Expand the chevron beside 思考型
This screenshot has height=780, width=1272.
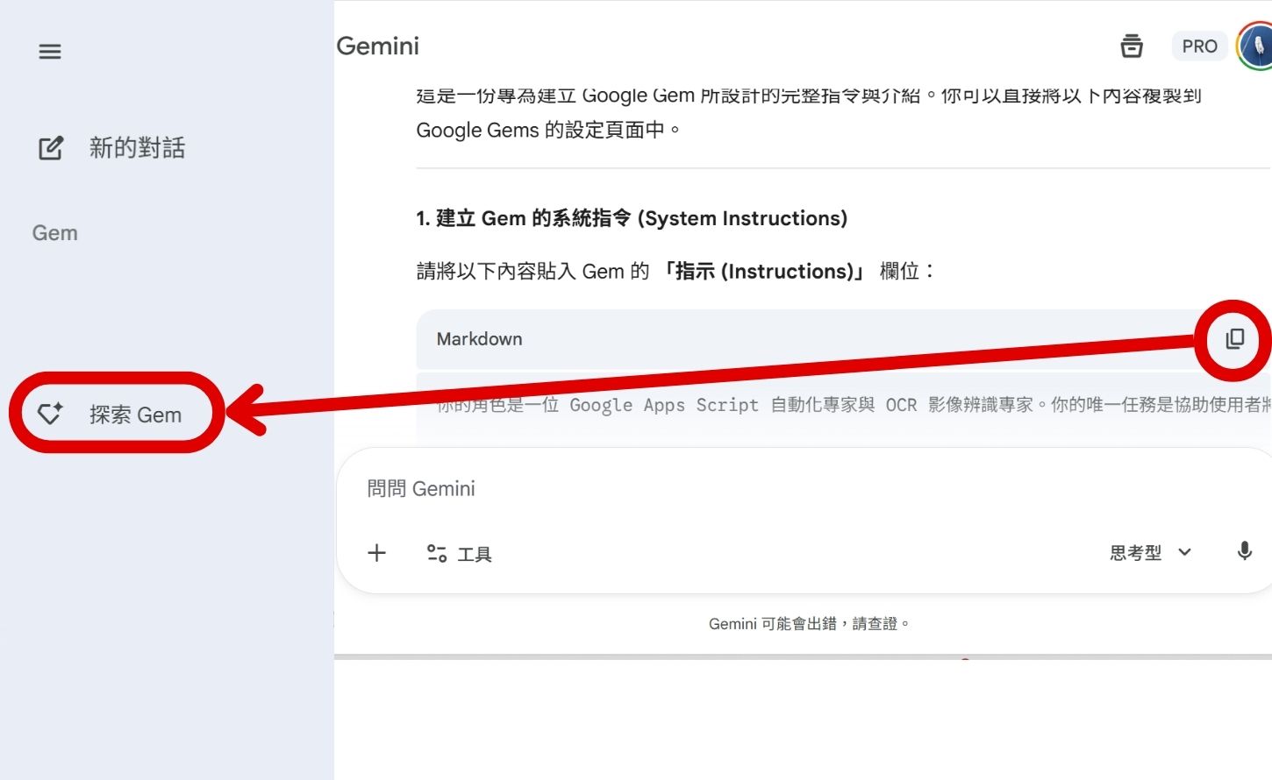[1184, 552]
